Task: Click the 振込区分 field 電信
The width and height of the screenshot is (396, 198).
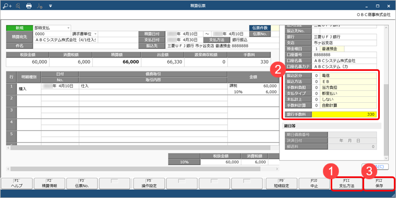Action: (x=348, y=75)
